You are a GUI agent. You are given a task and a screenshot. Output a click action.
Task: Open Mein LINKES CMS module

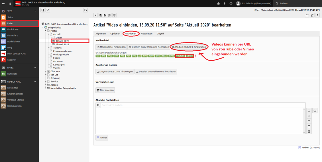tap(19, 54)
